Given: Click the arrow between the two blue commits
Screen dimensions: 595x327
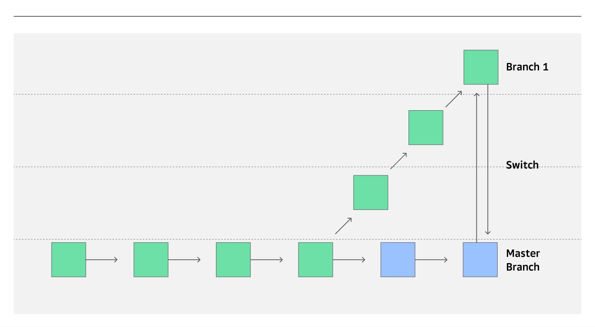Looking at the screenshot, I should tap(431, 260).
